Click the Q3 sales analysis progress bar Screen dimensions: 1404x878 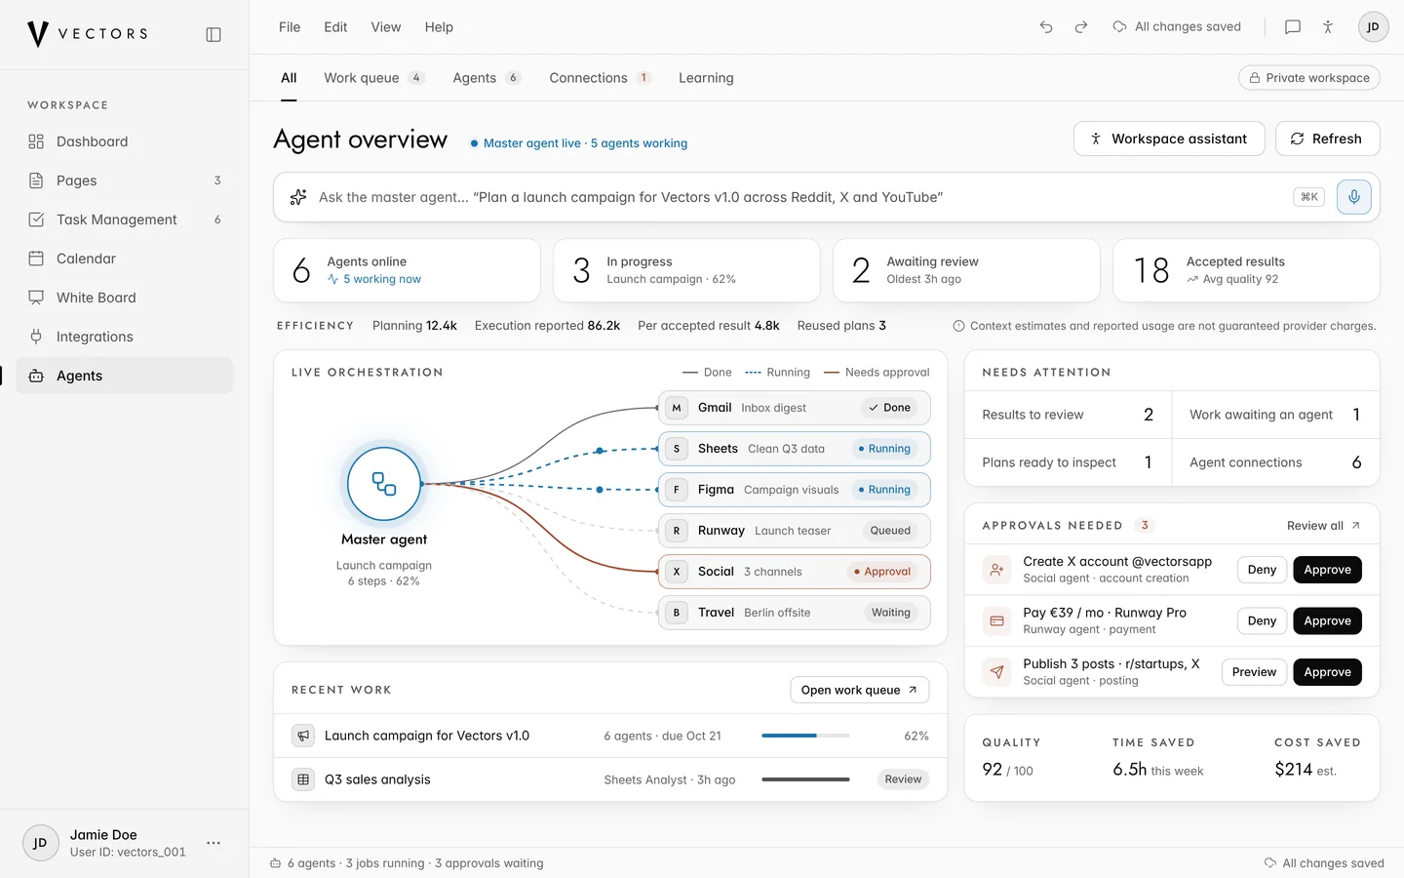805,779
